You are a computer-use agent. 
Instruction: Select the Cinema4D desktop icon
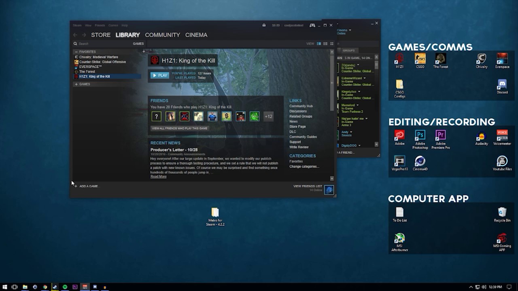pyautogui.click(x=420, y=163)
